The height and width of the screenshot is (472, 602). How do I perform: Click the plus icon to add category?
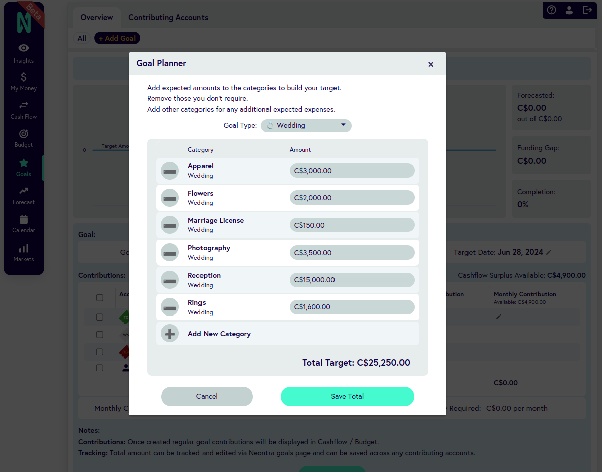tap(170, 334)
